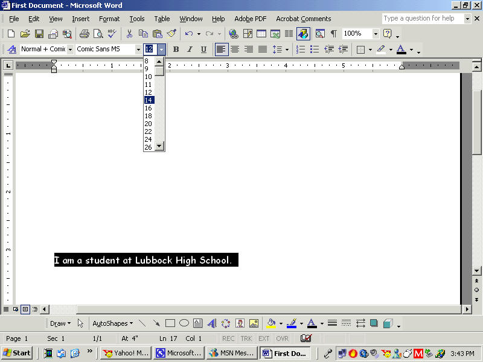Choose font size 18 from the list

pos(149,116)
